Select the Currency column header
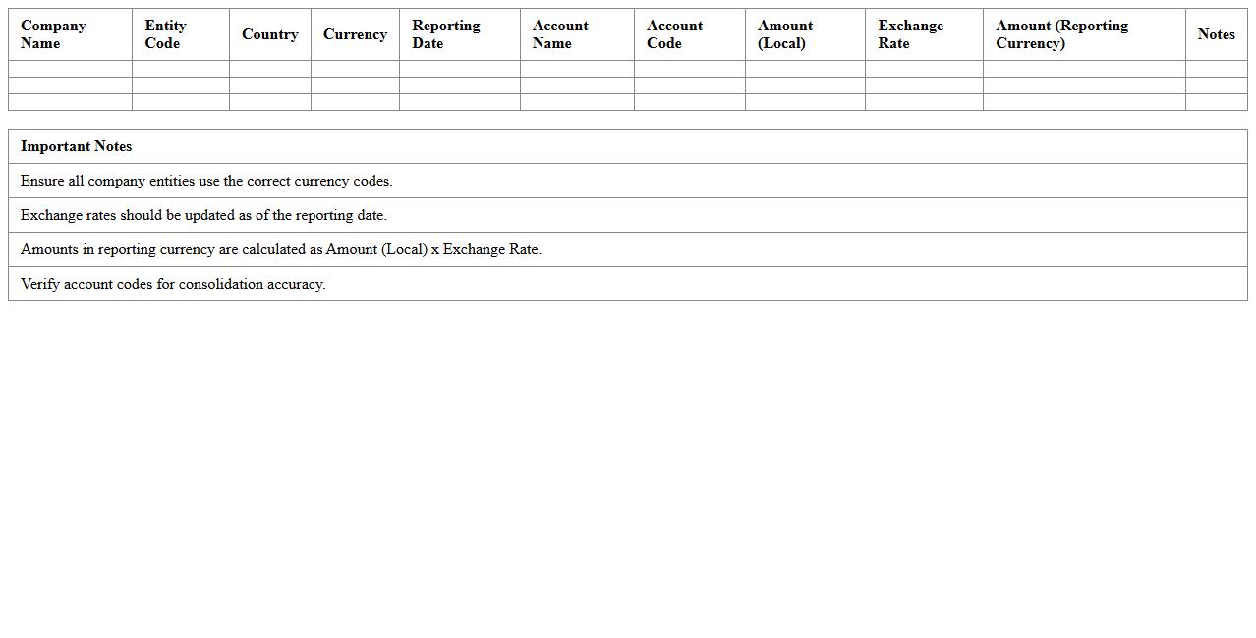 point(355,34)
